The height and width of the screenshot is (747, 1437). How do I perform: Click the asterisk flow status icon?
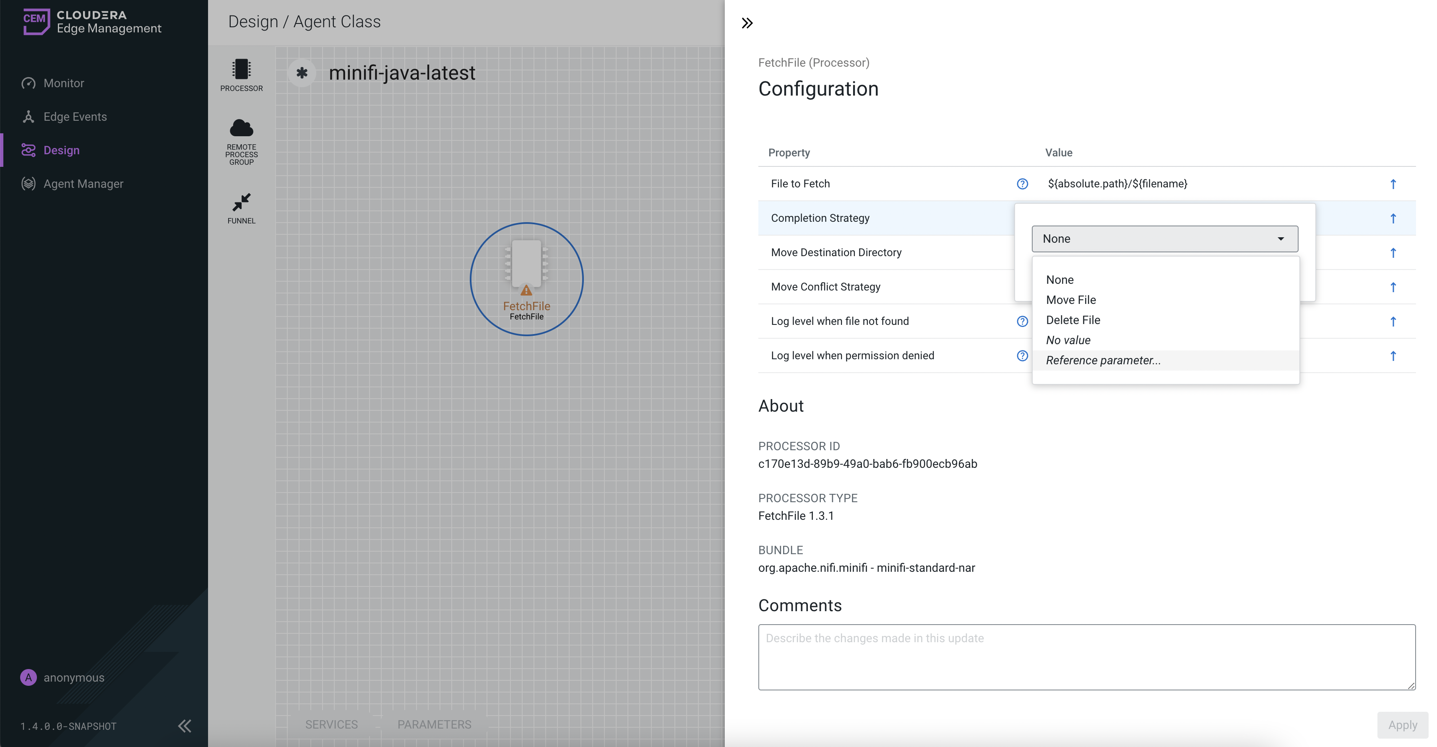[302, 73]
